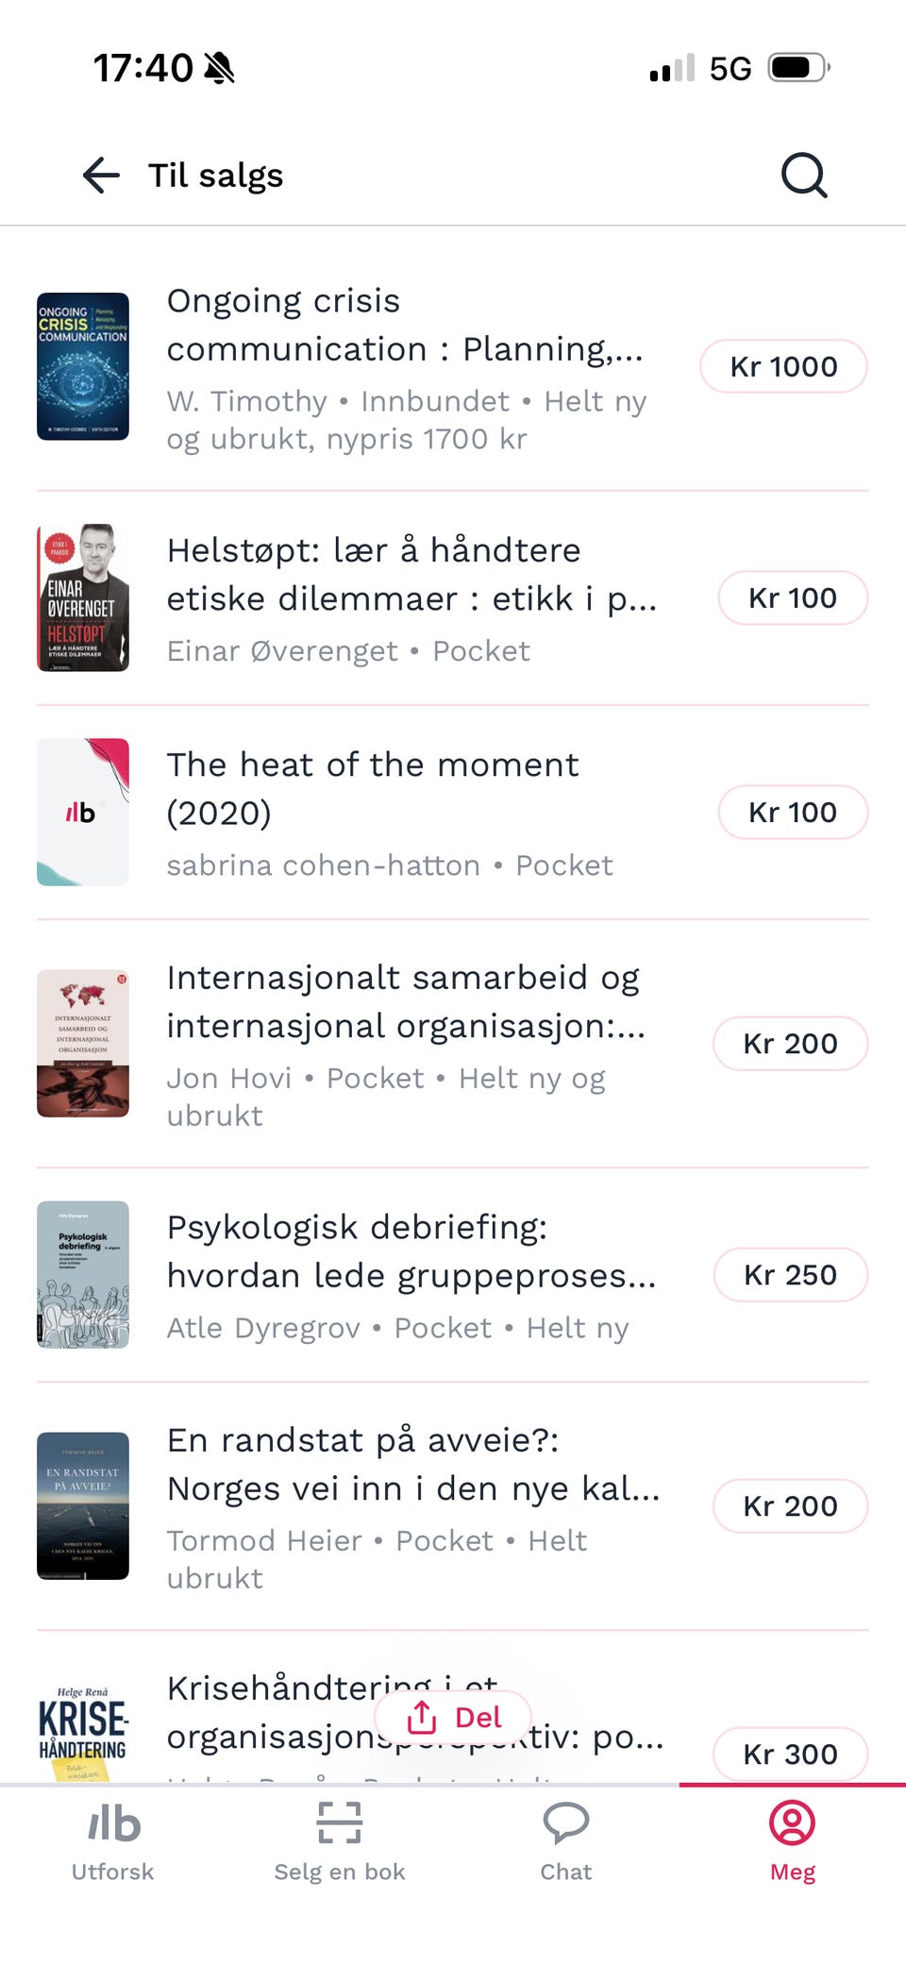Tap the Kr 300 price button

(x=790, y=1754)
